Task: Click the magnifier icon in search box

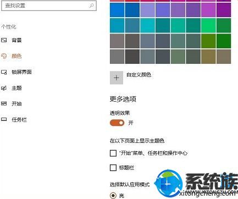Action: click(91, 5)
